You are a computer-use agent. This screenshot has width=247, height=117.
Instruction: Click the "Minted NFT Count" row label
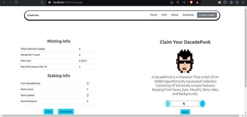click(30, 55)
